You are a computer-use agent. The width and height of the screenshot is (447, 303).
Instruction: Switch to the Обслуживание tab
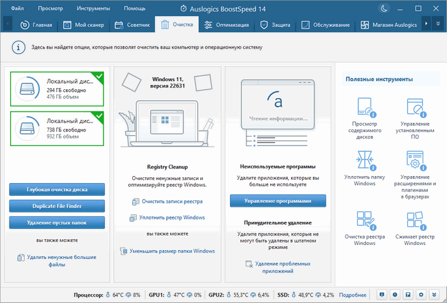326,25
